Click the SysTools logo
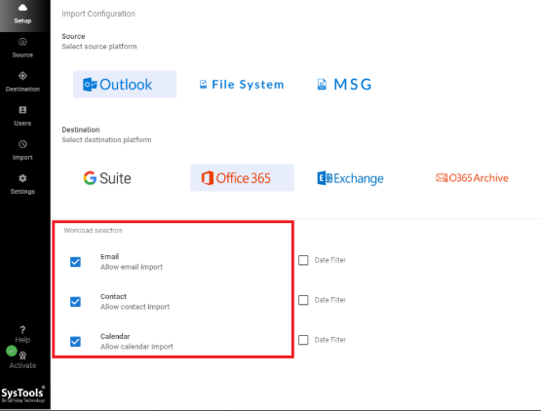The image size is (541, 411). click(23, 394)
